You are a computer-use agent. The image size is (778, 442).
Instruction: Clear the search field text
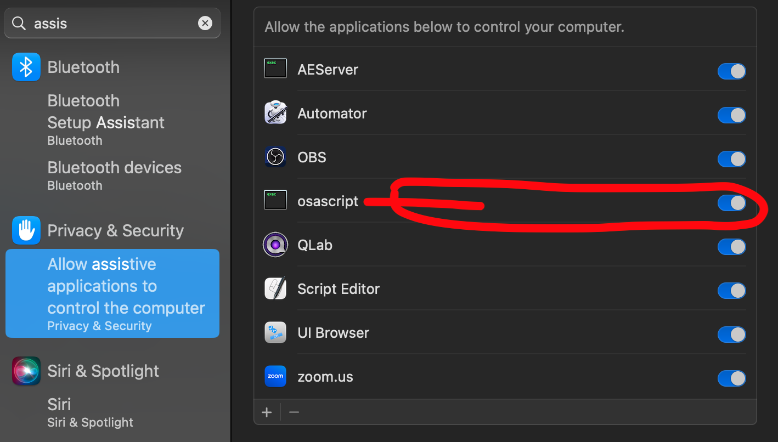tap(205, 23)
